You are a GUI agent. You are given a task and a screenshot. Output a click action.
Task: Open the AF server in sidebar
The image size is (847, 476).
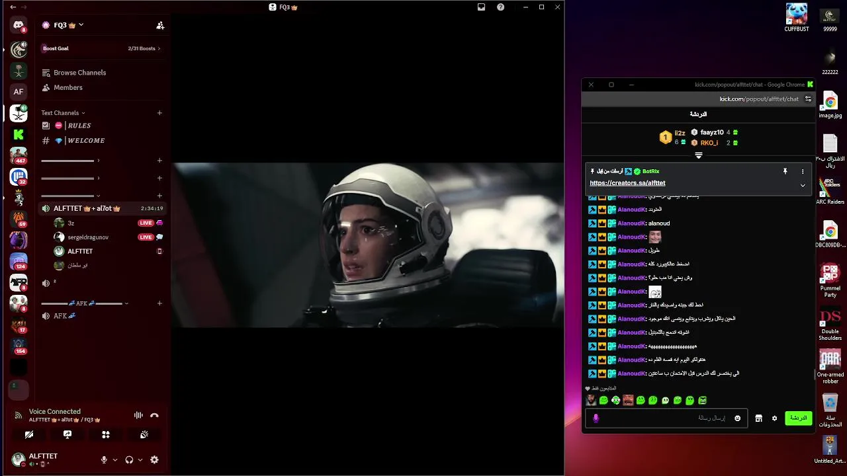pyautogui.click(x=19, y=92)
